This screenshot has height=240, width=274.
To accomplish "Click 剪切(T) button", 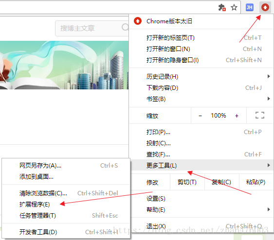I will 187,182.
